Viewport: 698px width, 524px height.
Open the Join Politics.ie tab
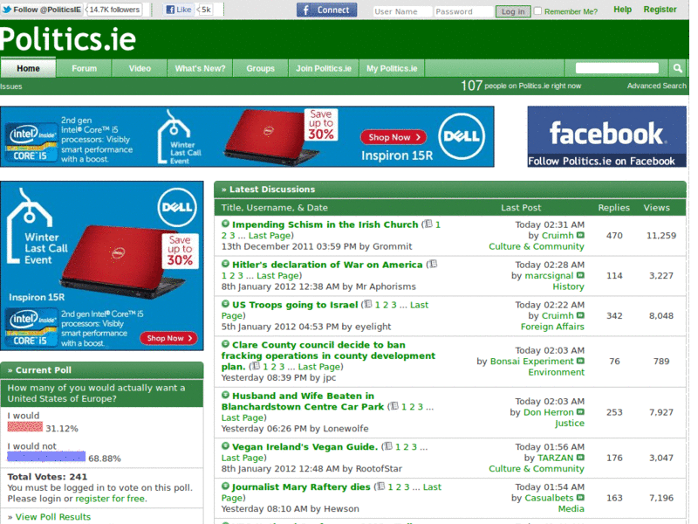(x=324, y=68)
